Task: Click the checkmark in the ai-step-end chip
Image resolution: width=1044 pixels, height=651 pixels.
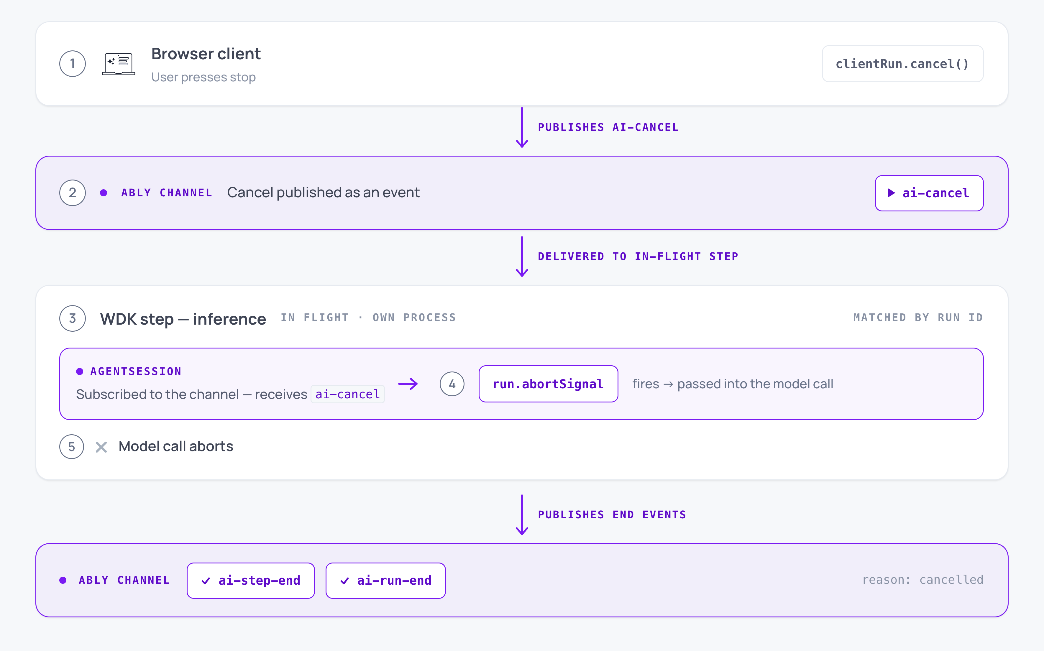Action: tap(206, 581)
